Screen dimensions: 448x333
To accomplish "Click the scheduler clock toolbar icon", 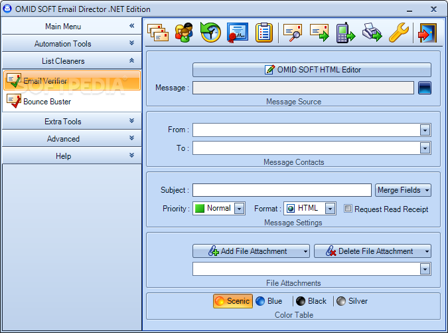I will click(x=210, y=33).
